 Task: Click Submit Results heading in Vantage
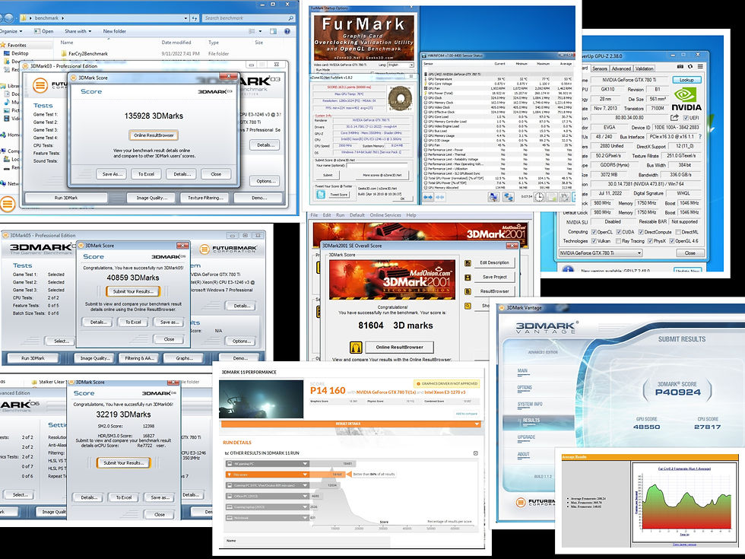coord(682,339)
